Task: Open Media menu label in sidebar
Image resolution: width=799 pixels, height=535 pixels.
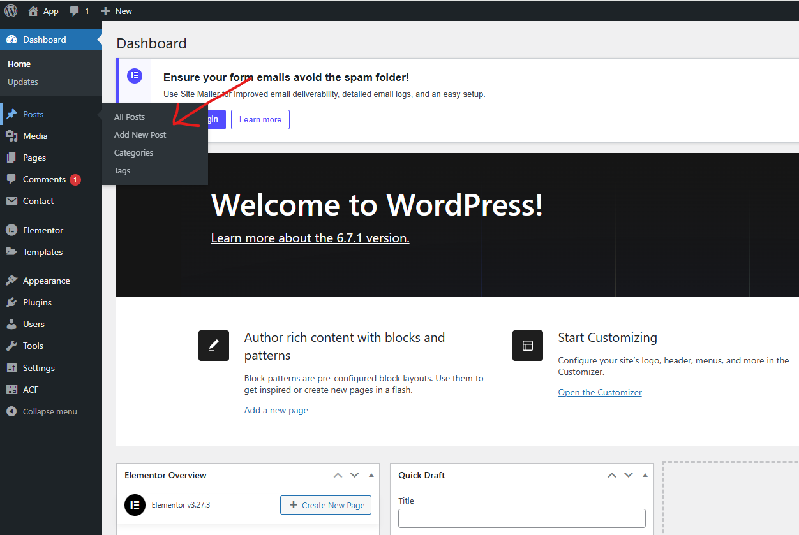Action: coord(35,136)
